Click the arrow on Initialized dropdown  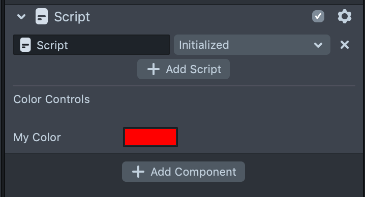(x=318, y=45)
